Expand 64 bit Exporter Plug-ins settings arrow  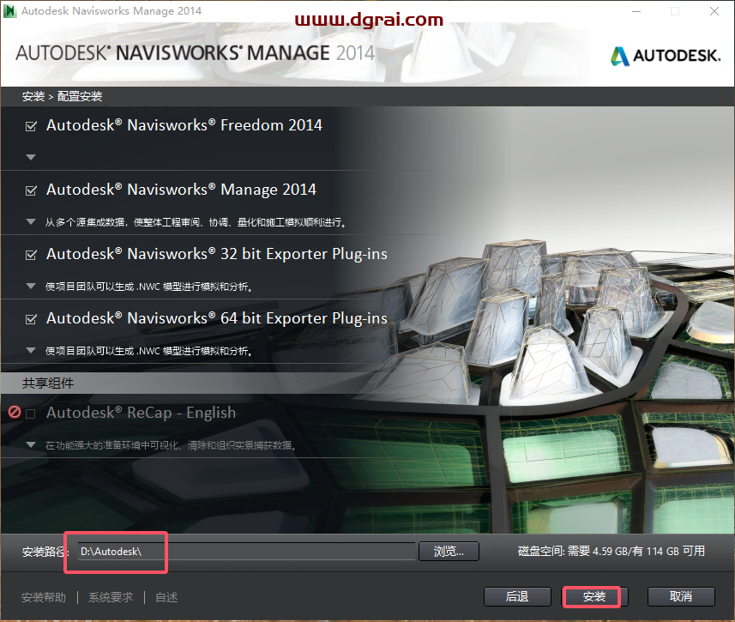(31, 350)
